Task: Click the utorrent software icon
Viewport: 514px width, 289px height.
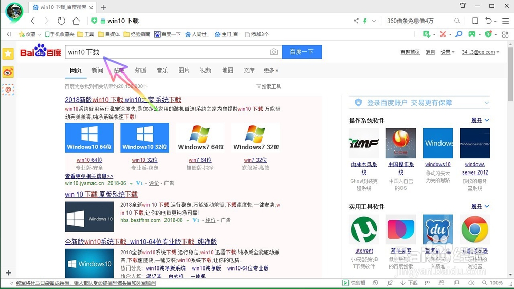Action: pos(364,229)
